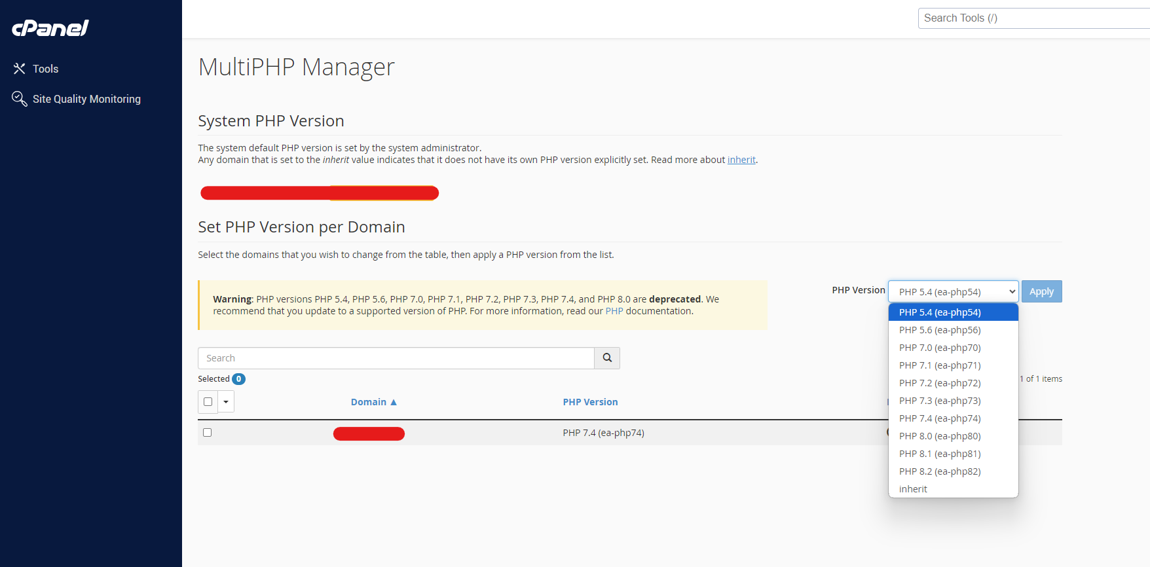The height and width of the screenshot is (567, 1150).
Task: Select PHP 8.1 (ea-php81) option
Action: pos(940,454)
